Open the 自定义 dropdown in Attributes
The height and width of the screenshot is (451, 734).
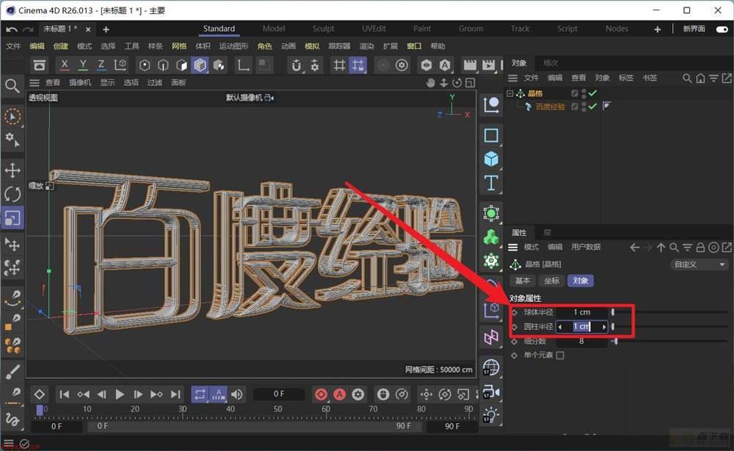point(700,264)
